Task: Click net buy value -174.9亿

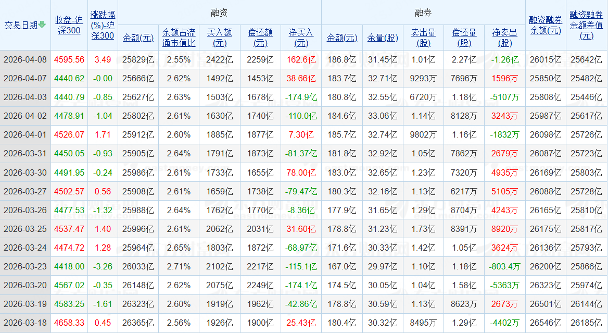Action: click(301, 97)
